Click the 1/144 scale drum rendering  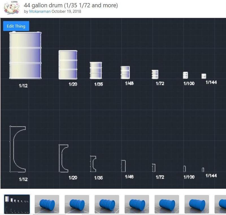pos(204,76)
